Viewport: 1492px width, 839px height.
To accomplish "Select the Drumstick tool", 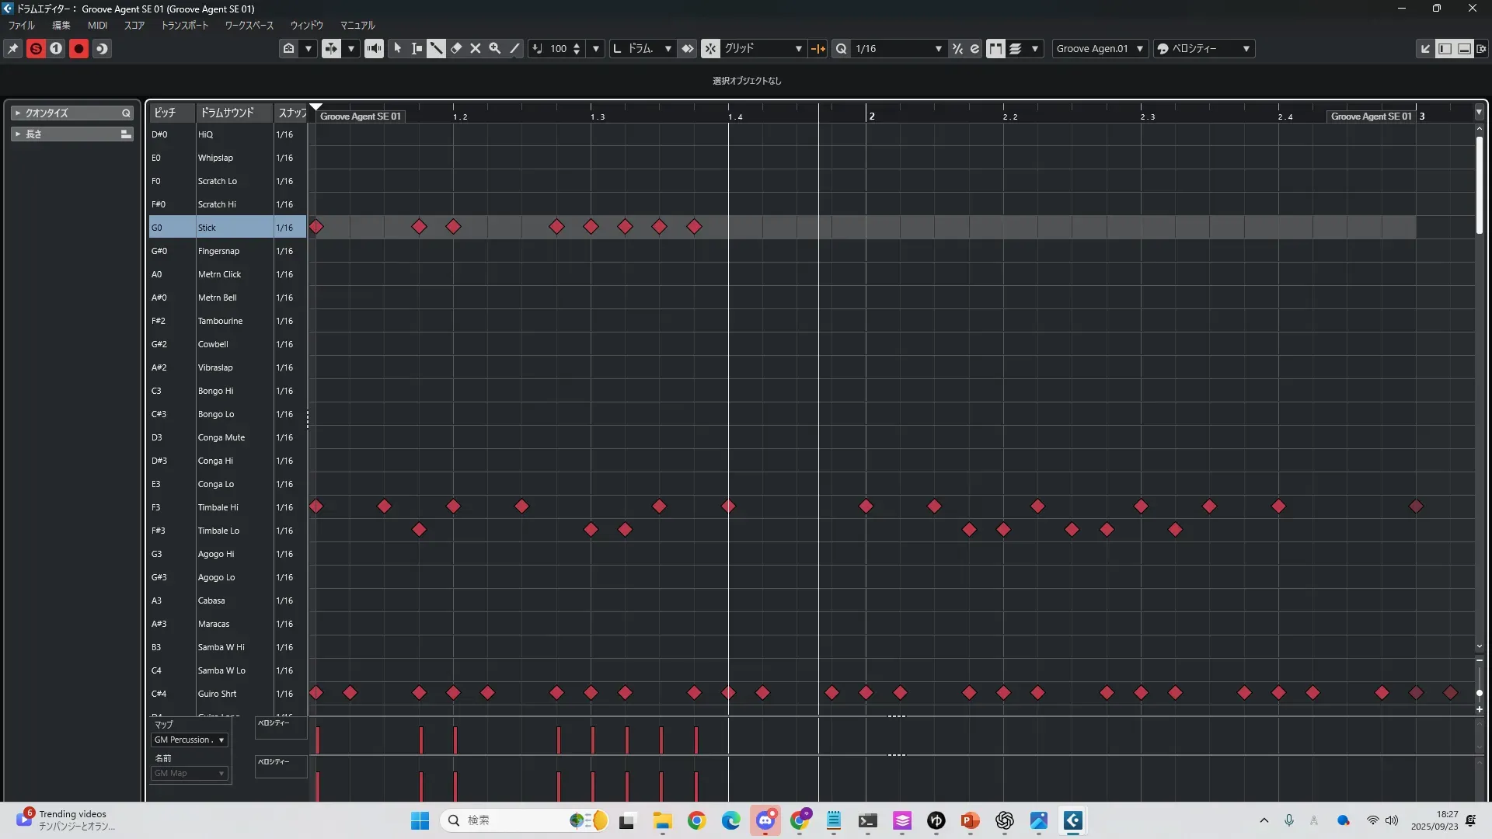I will point(436,48).
